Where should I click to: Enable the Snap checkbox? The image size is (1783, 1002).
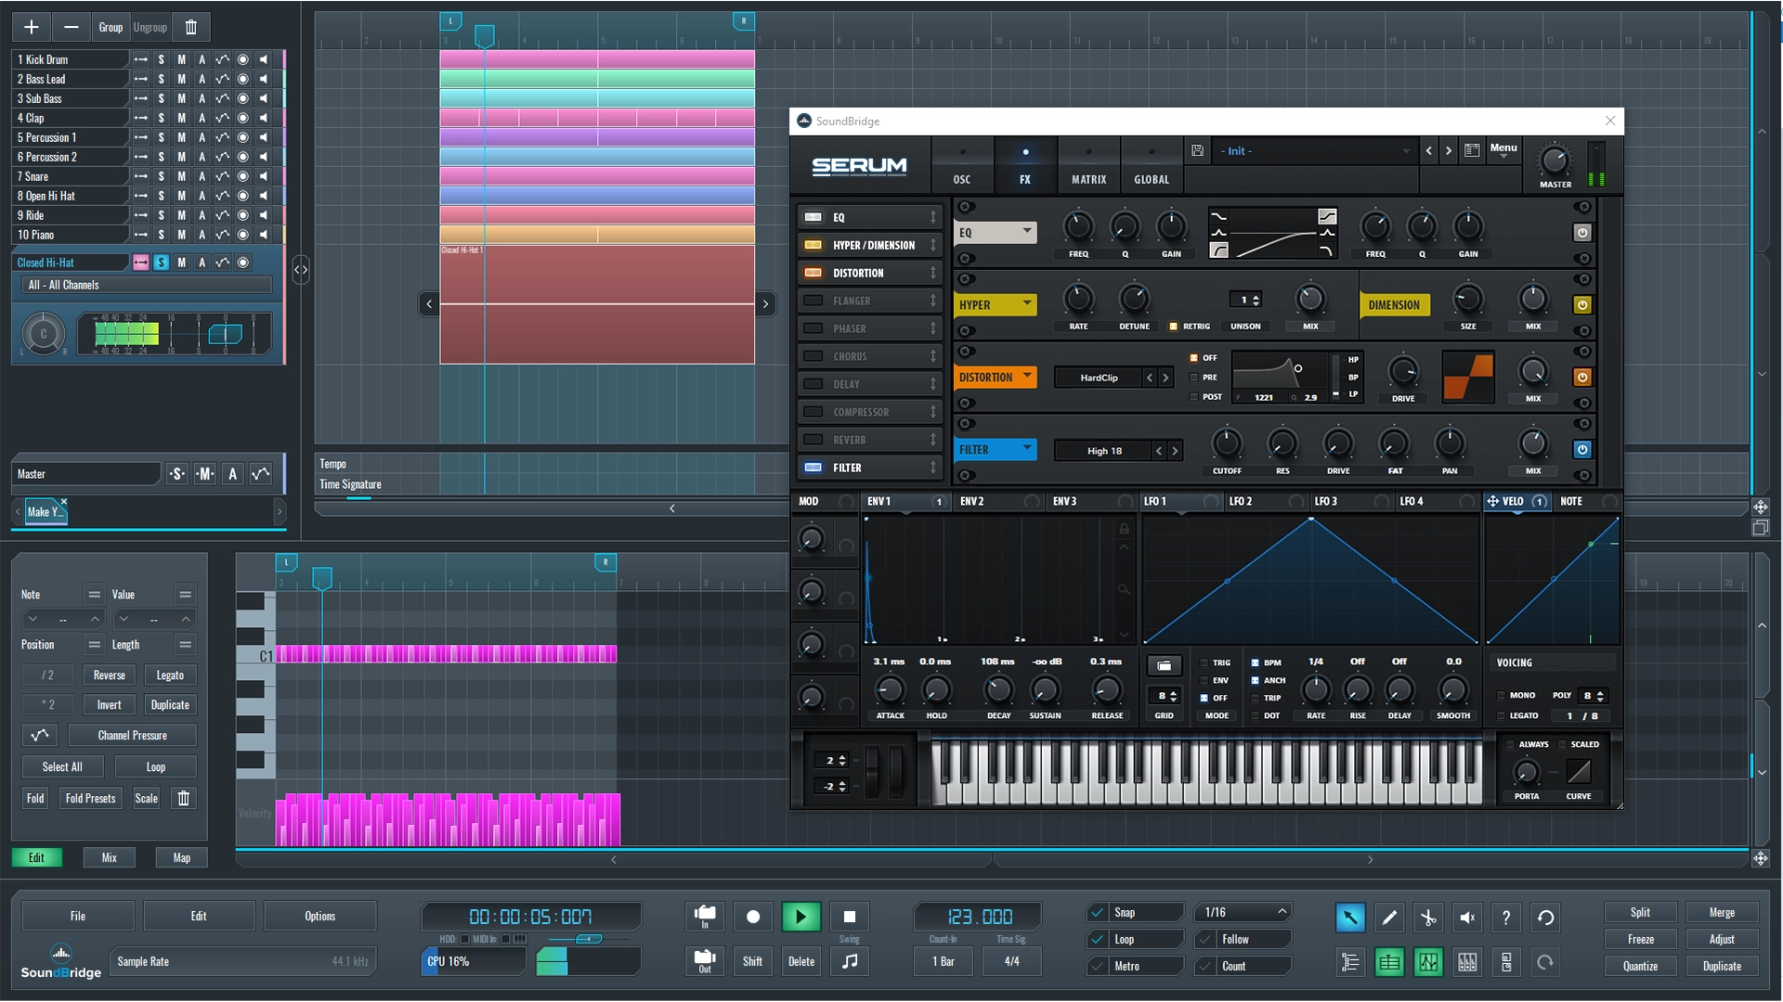1099,912
